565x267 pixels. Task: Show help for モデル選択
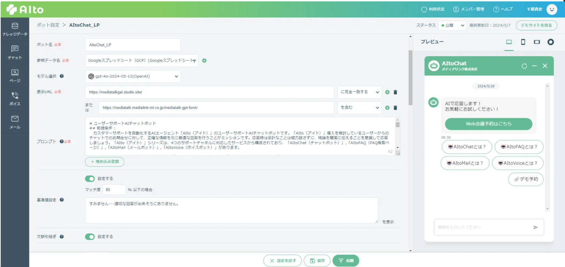(x=62, y=76)
